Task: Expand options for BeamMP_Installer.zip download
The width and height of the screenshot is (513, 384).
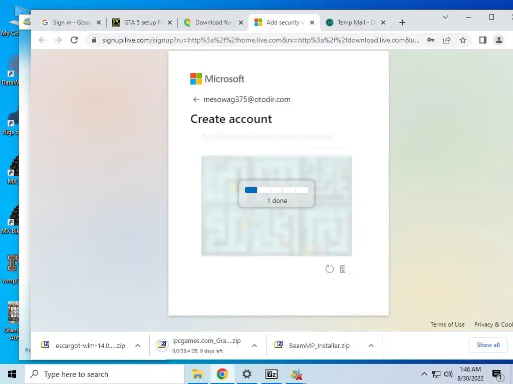Action: [371, 345]
